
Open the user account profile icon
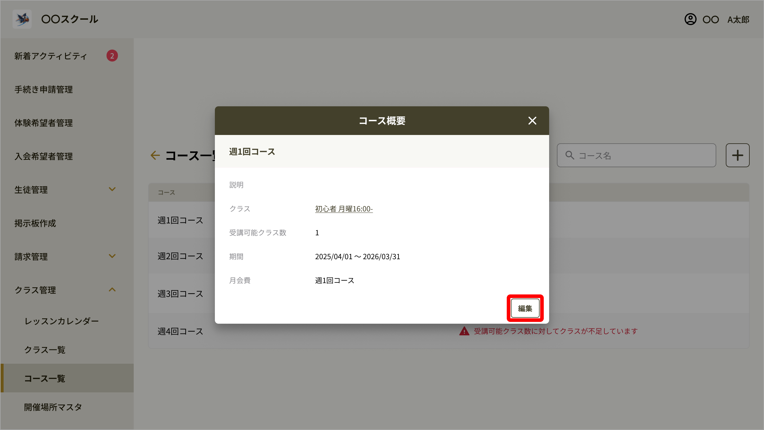pos(690,19)
